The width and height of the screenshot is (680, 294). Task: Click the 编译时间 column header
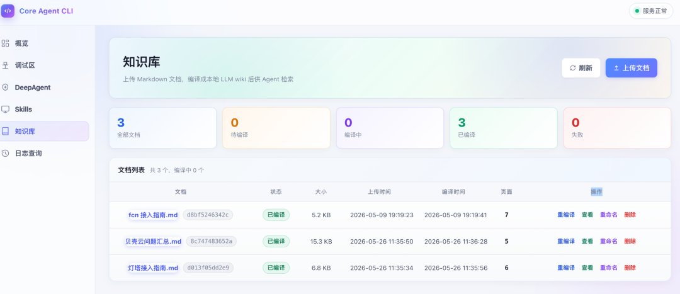tap(453, 191)
